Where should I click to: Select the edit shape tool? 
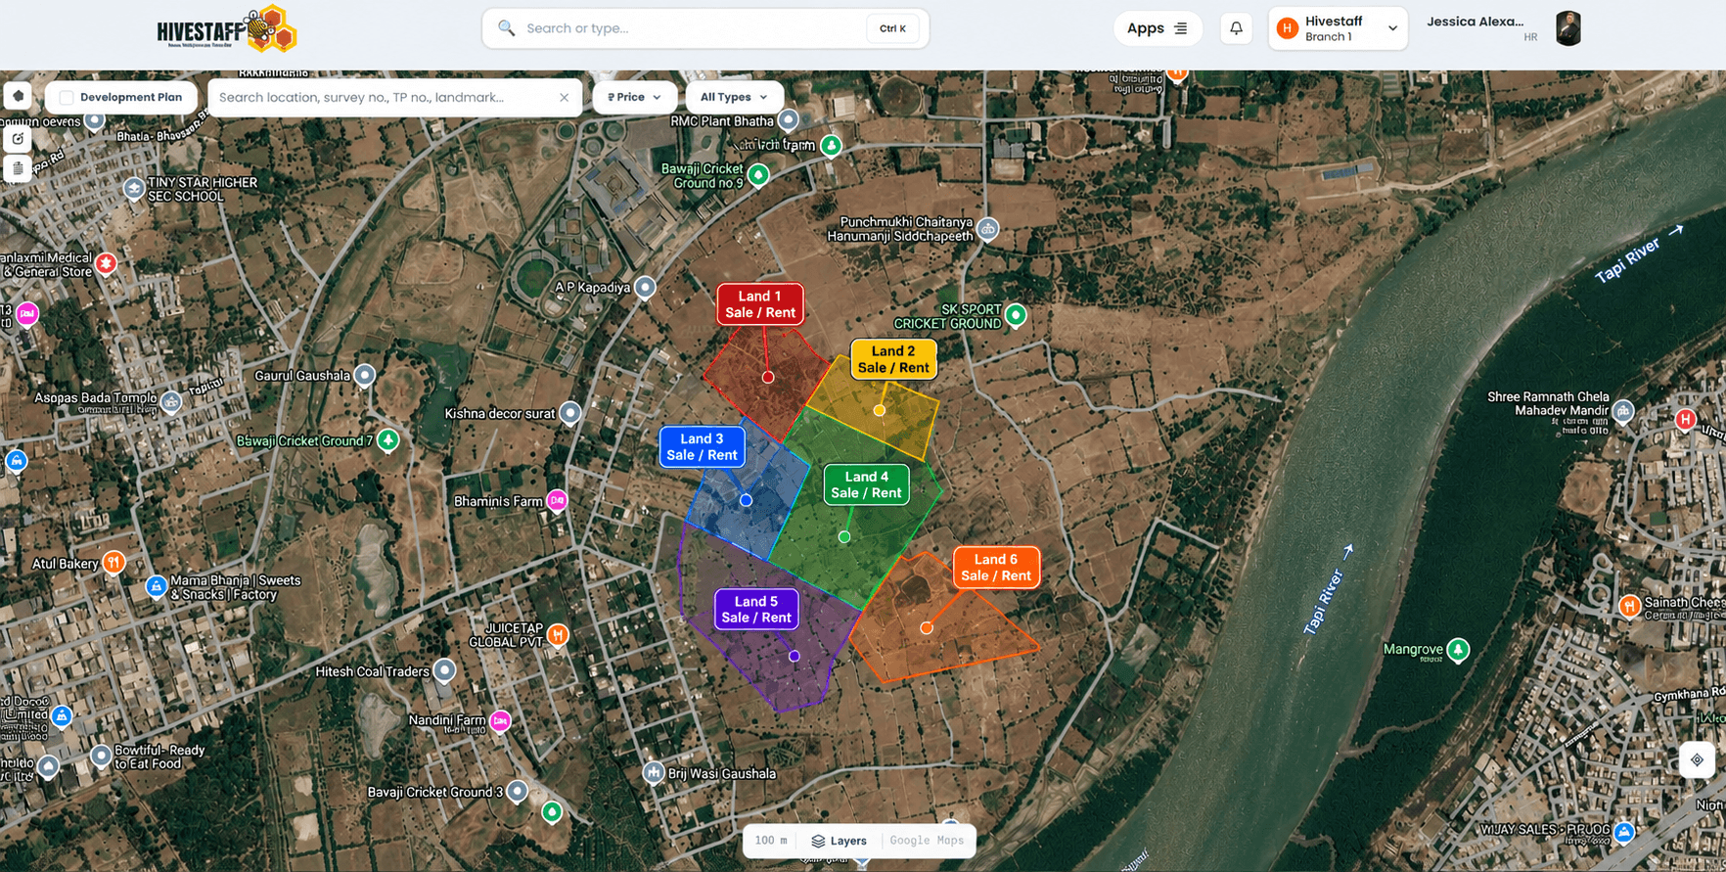pyautogui.click(x=19, y=139)
